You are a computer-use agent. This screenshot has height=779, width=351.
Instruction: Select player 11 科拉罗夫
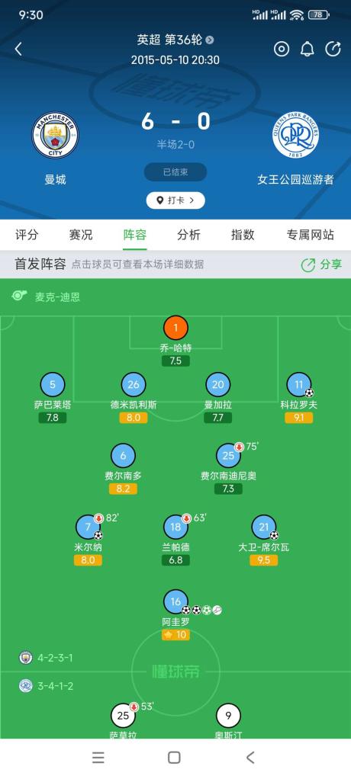299,384
